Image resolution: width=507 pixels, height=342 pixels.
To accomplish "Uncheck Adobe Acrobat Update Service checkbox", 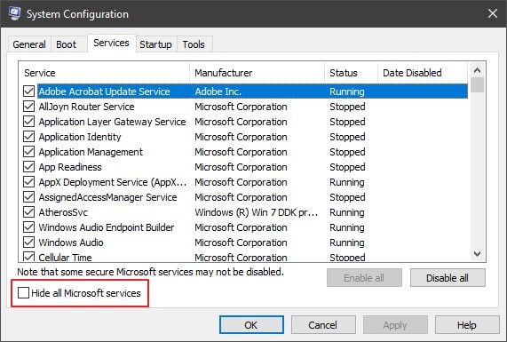I will 28,91.
